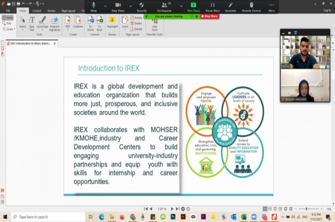
Task: Switch to the Page Layout tab
Action: click(69, 10)
